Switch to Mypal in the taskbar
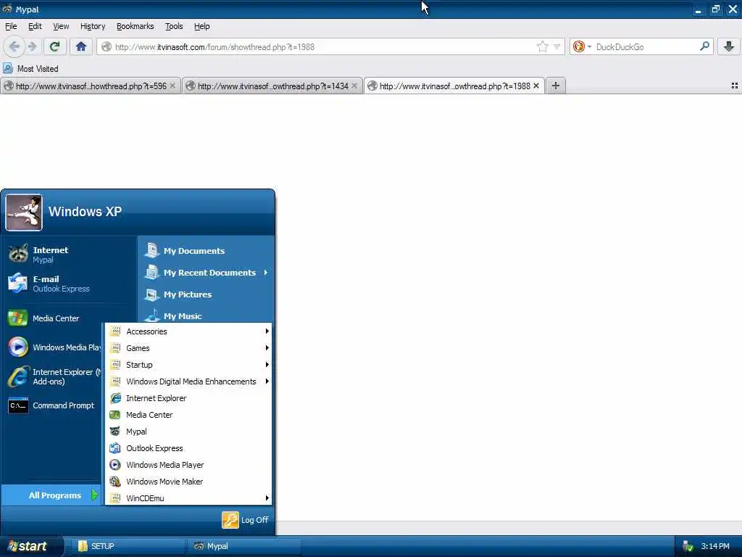This screenshot has height=557, width=742. [x=243, y=546]
